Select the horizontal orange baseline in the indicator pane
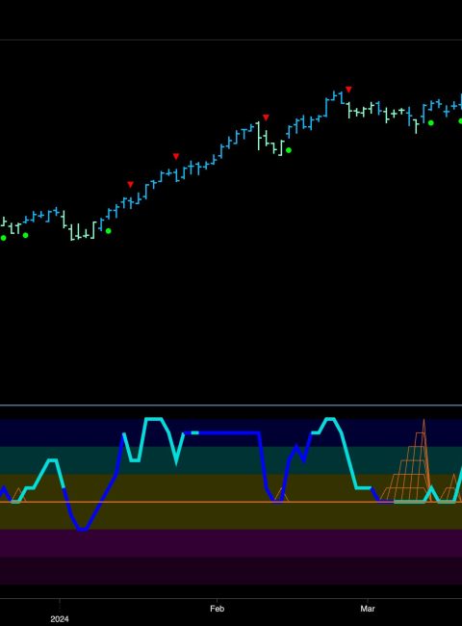 231,502
